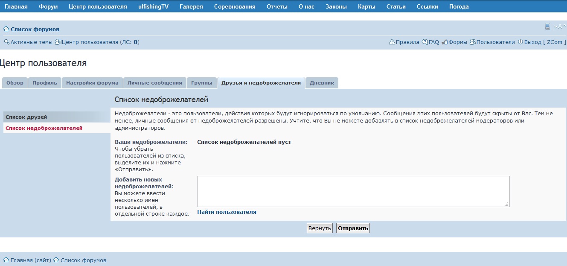This screenshot has width=567, height=266.
Task: Open Ссылки menu item
Action: pos(427,6)
